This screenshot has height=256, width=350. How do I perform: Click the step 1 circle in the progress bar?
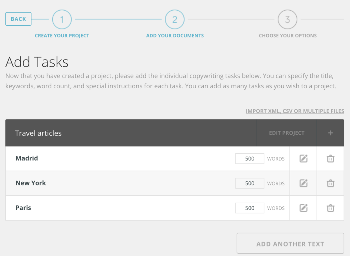pyautogui.click(x=62, y=19)
